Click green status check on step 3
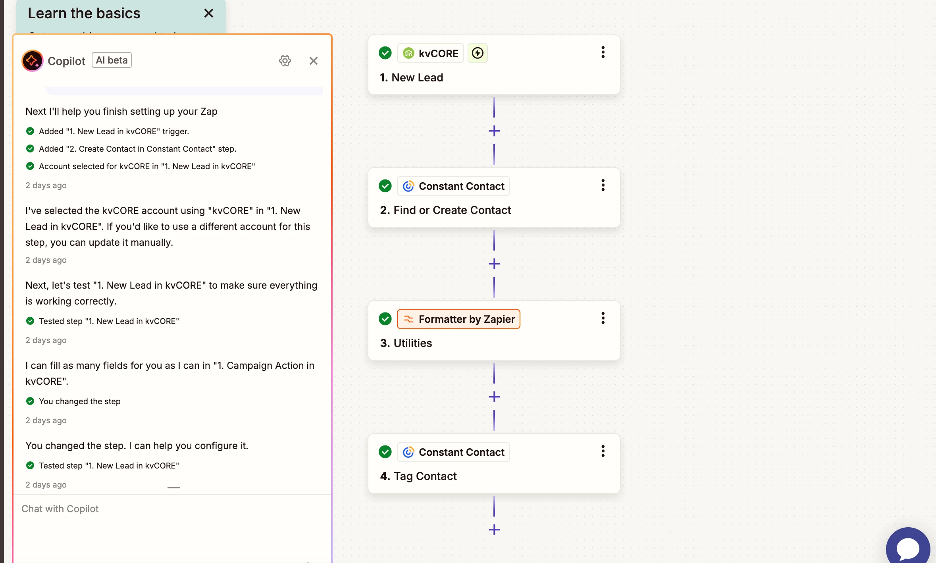 385,319
